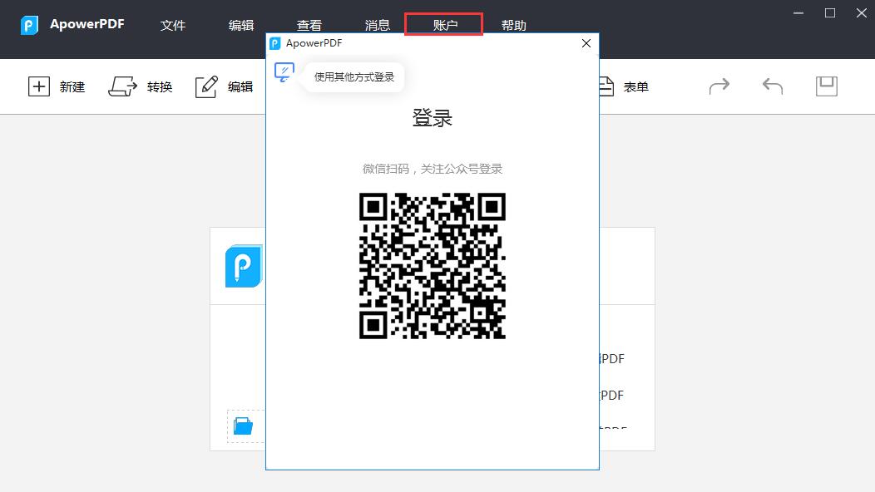Click 使用其他方式登录 tooltip label

pos(353,77)
